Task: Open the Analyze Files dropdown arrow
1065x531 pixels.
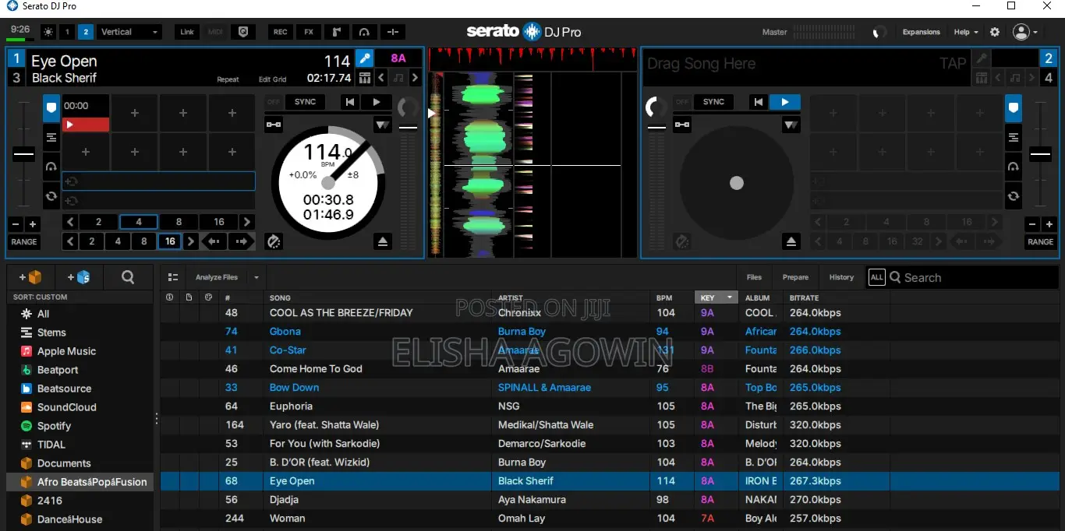Action: coord(256,277)
